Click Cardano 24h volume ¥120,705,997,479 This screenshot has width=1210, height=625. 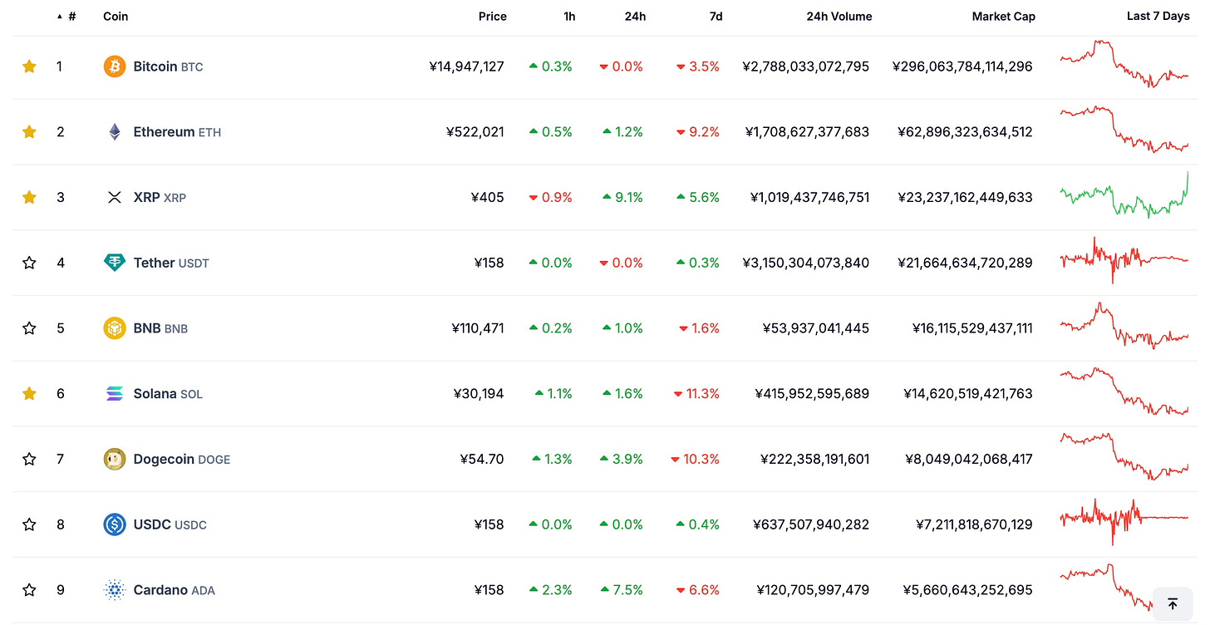pyautogui.click(x=813, y=590)
